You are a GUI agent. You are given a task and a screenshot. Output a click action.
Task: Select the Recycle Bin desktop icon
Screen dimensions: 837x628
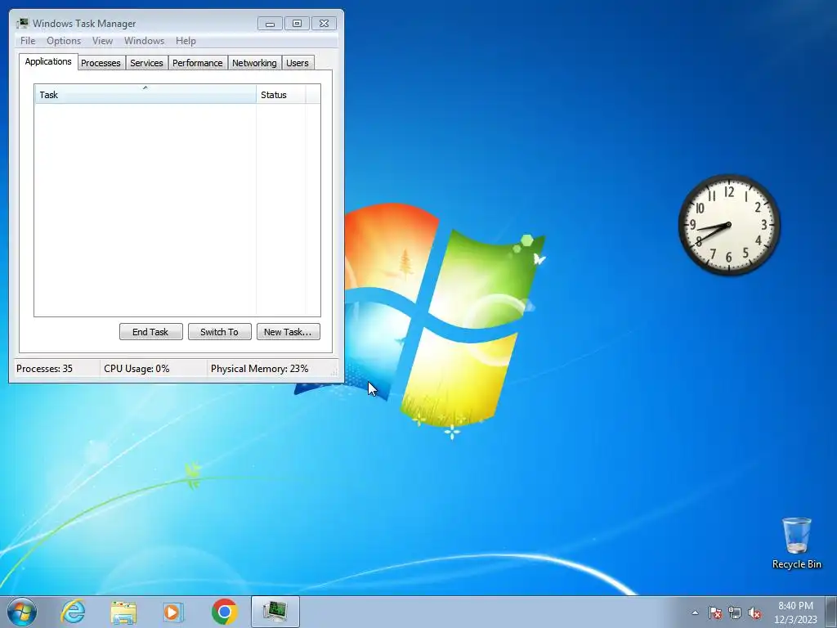point(796,543)
